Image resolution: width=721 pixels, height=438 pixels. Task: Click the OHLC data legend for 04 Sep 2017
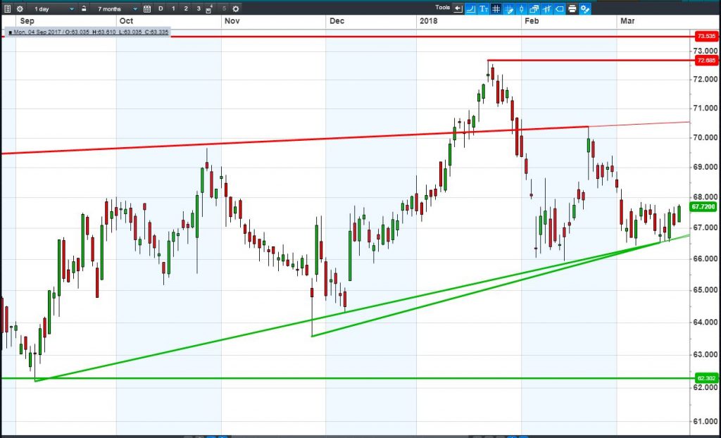[89, 32]
